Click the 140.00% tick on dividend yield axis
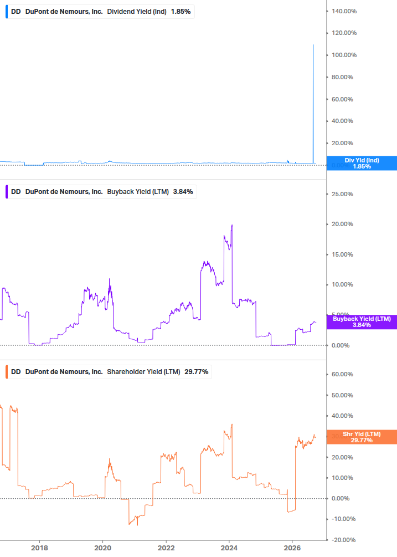The image size is (397, 557). [x=344, y=12]
